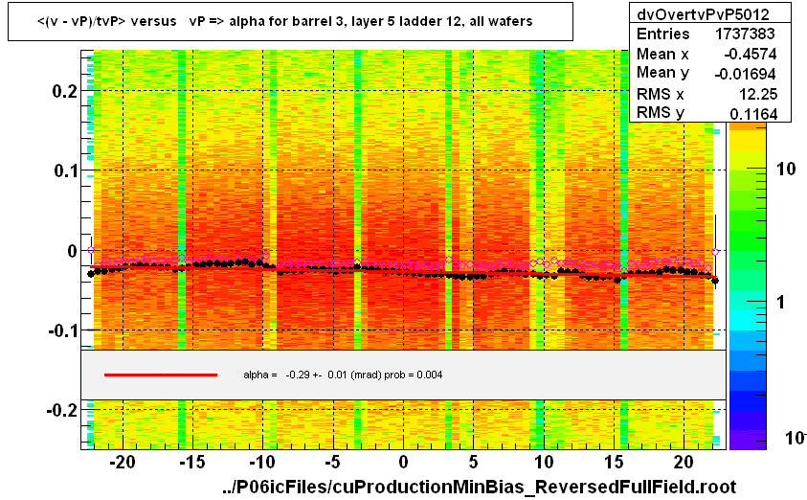
Task: Click the color scale label 10
Action: [x=786, y=169]
